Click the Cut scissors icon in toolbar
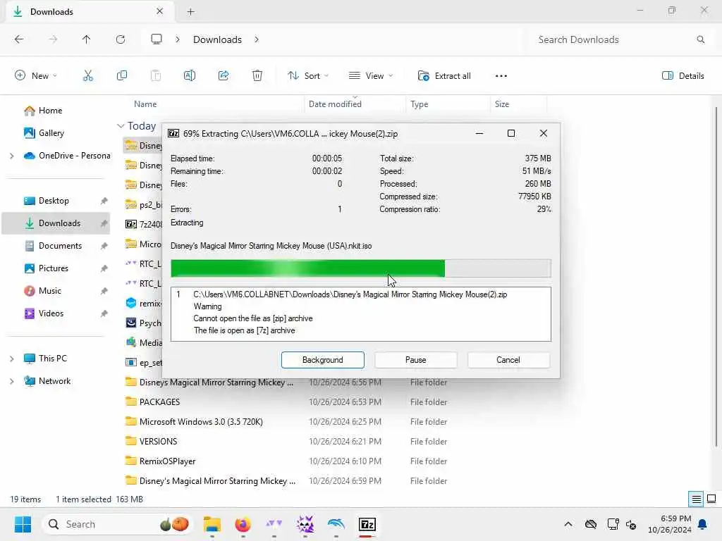The image size is (722, 541). tap(87, 76)
